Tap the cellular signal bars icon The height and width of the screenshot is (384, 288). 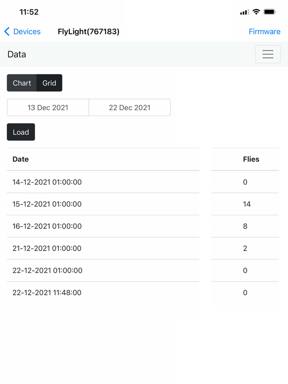244,12
